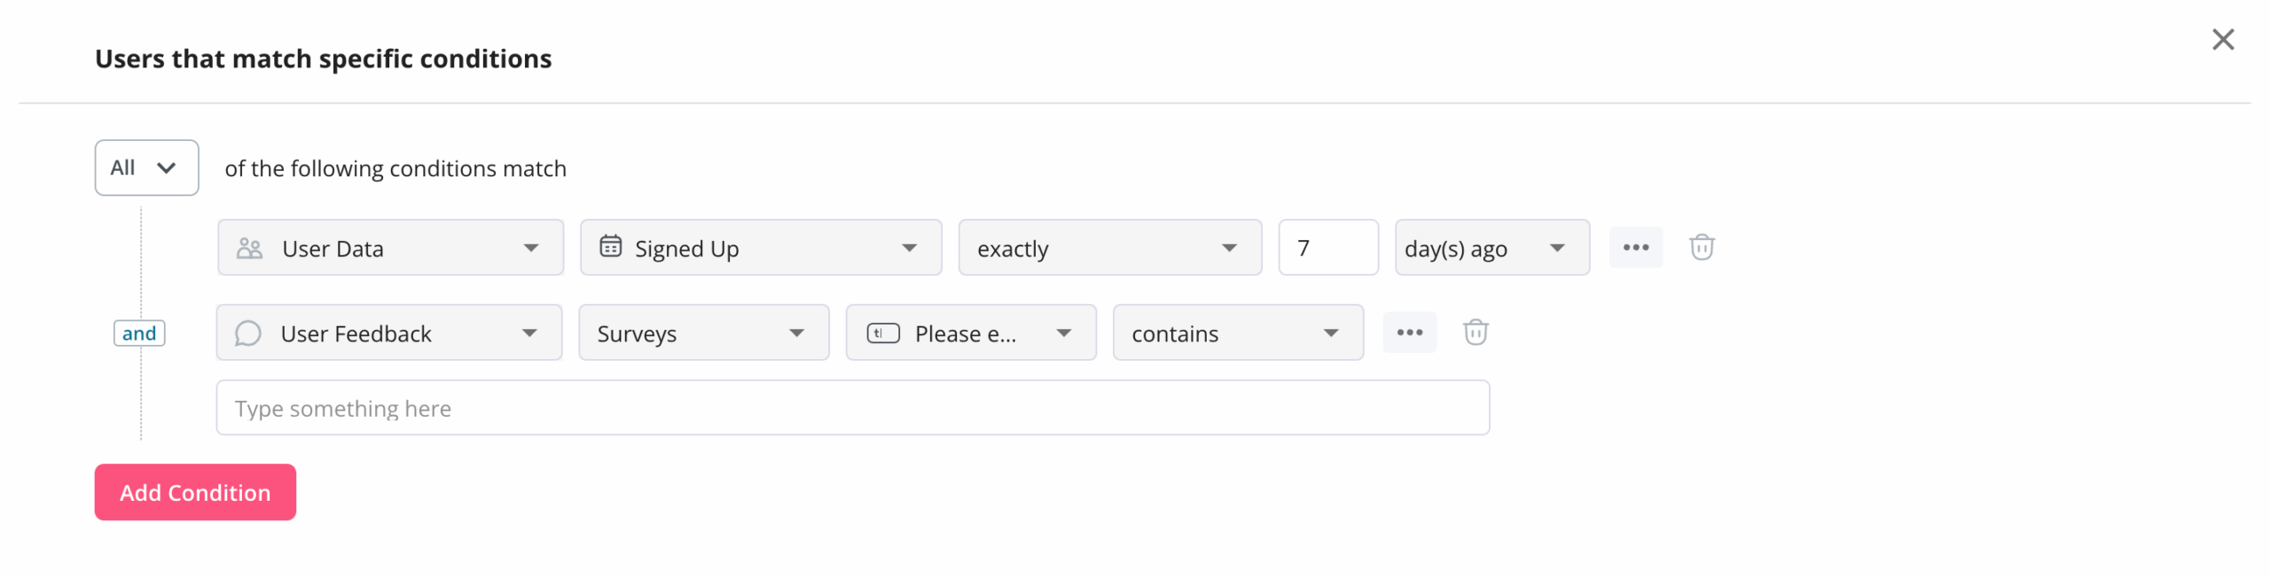Open the exactly comparison dropdown
The width and height of the screenshot is (2270, 578).
tap(1109, 247)
